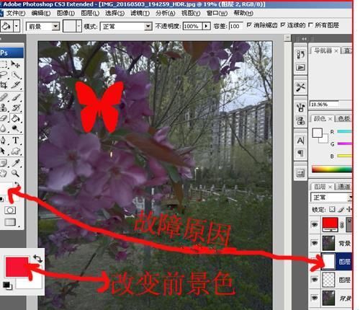Open the Tool Presets dock icon

click(x=300, y=87)
